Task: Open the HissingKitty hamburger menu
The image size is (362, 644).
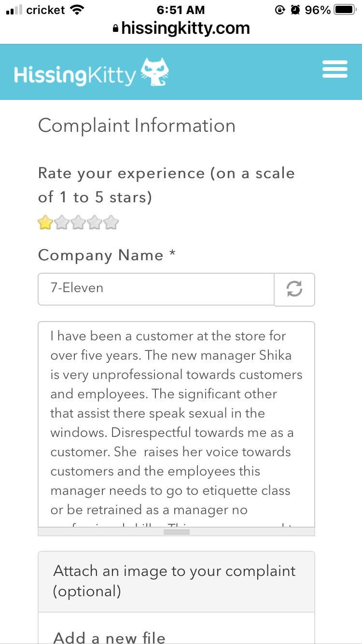Action: pos(334,69)
